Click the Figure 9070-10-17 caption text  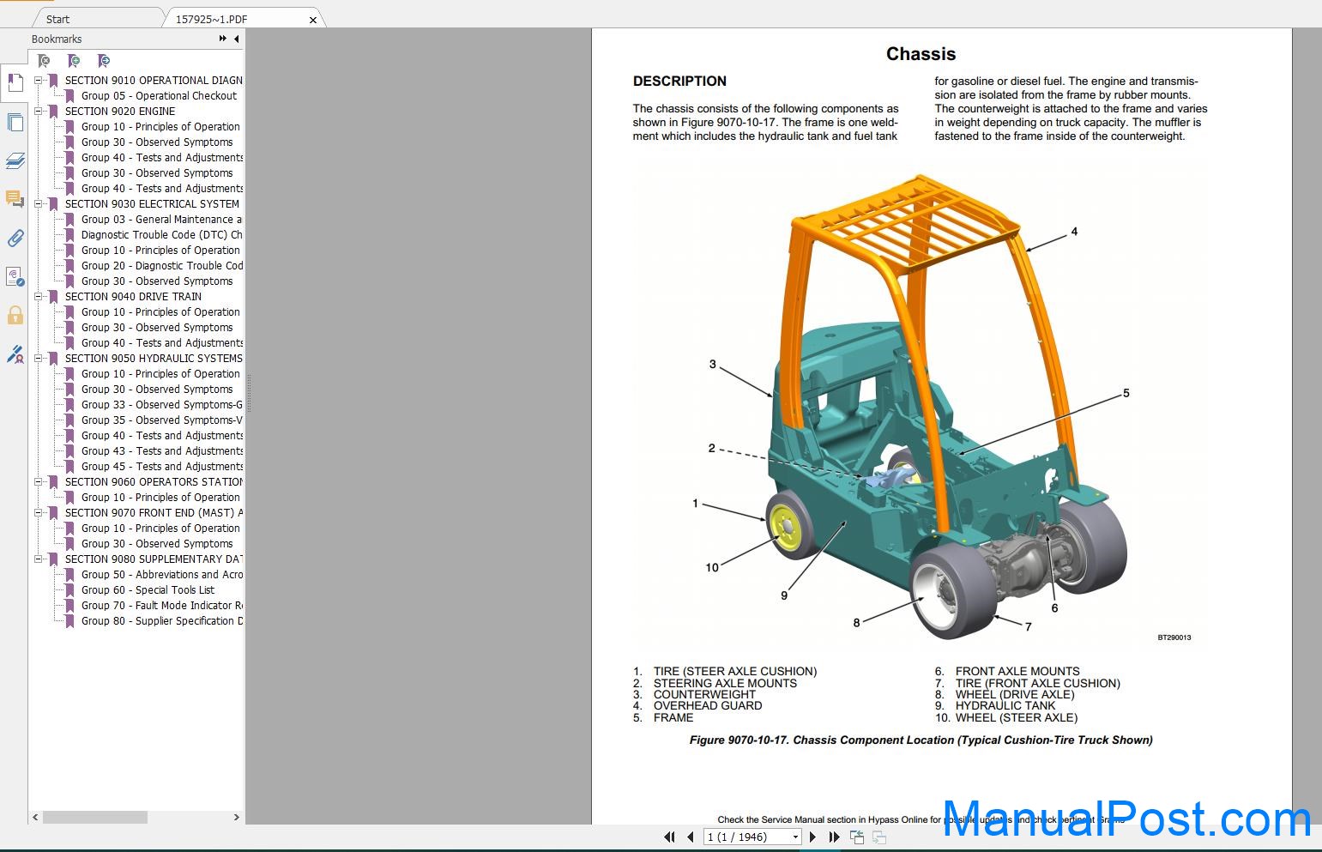tap(921, 740)
